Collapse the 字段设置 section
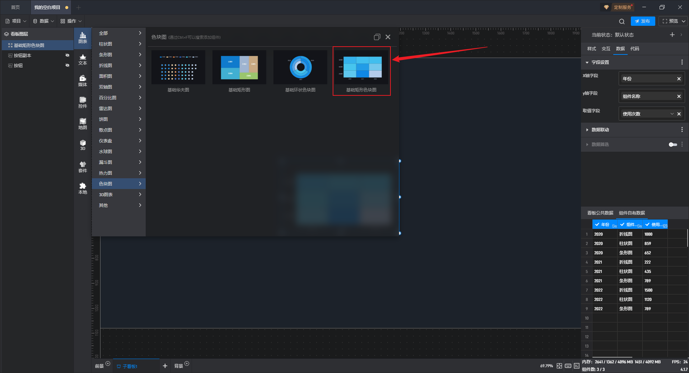 click(587, 62)
